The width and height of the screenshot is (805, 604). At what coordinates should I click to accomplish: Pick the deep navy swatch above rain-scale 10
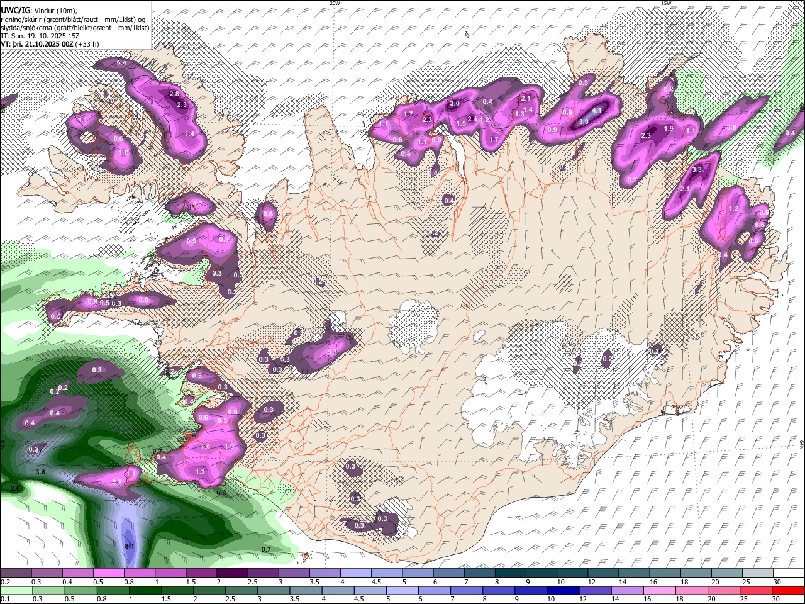[563, 590]
